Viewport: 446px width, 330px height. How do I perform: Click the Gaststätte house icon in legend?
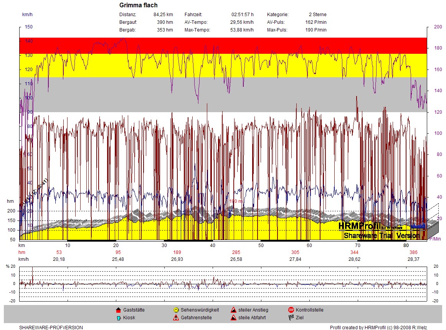pos(118,310)
